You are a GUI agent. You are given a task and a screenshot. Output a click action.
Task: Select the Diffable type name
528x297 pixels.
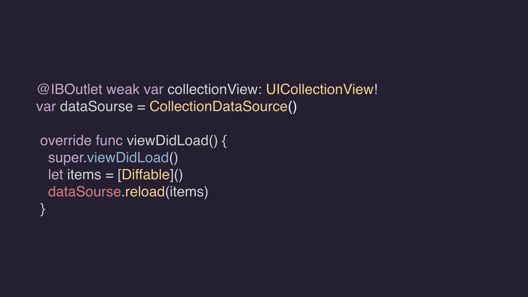click(145, 175)
